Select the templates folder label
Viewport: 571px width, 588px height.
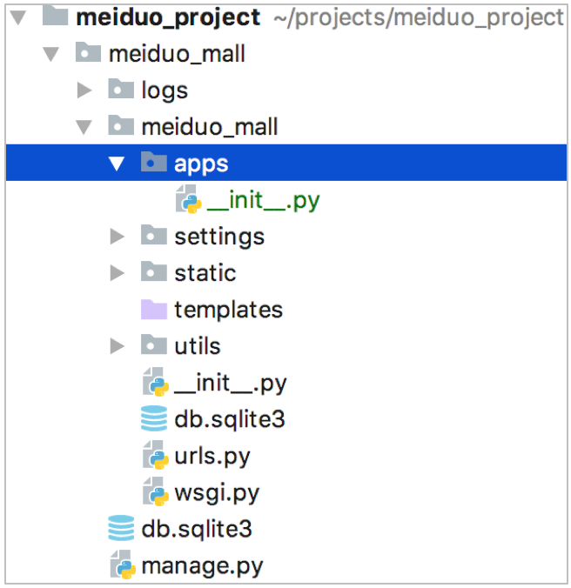(228, 310)
